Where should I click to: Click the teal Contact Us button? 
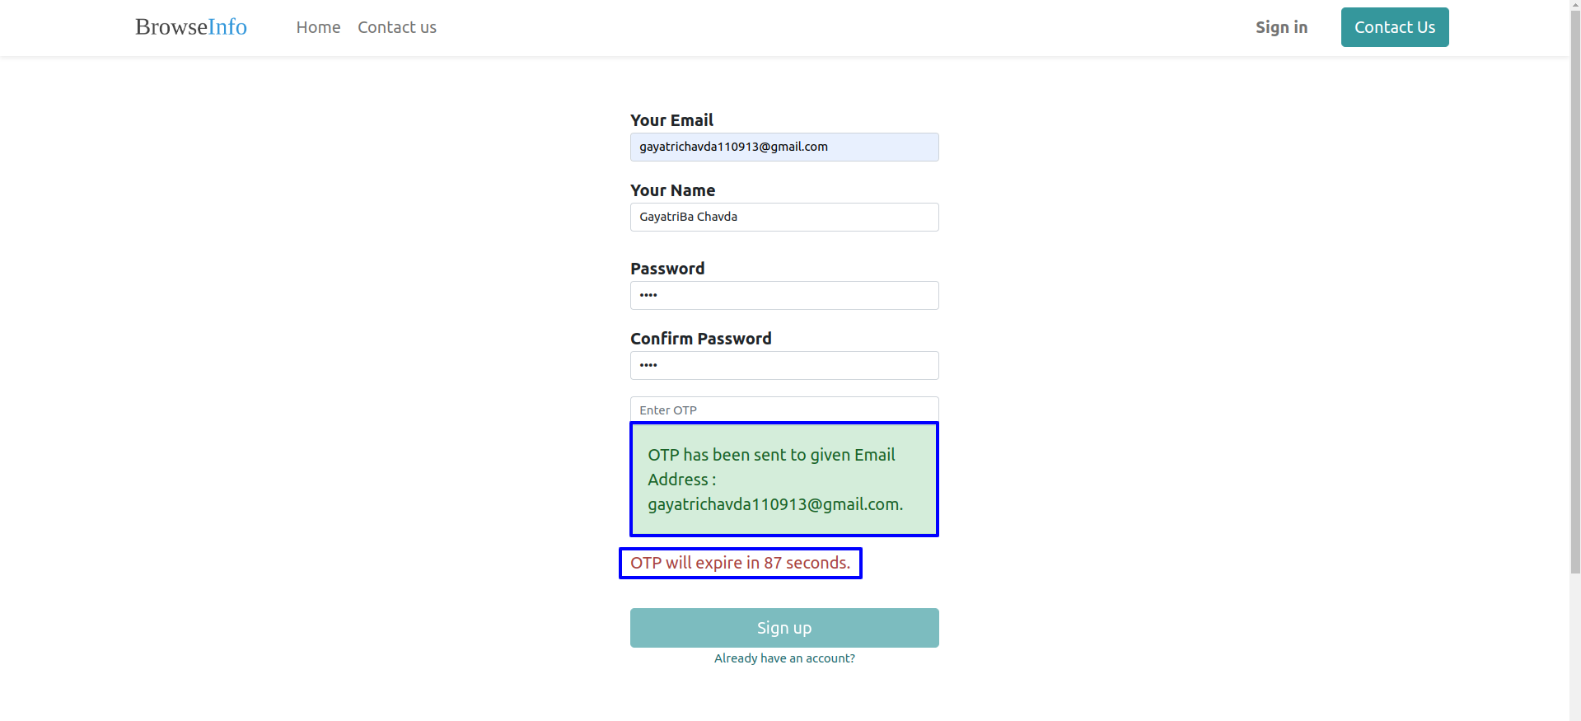click(1395, 27)
